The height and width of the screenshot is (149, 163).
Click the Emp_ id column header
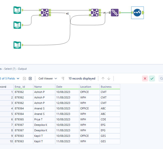[23, 87]
